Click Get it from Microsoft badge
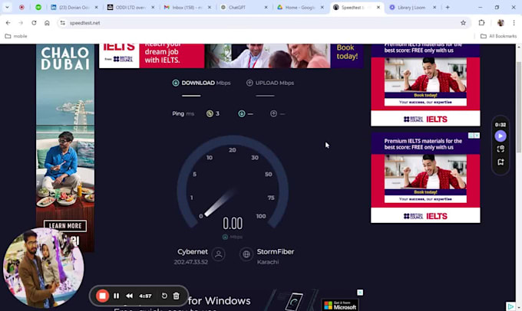This screenshot has height=311, width=522. pyautogui.click(x=340, y=305)
